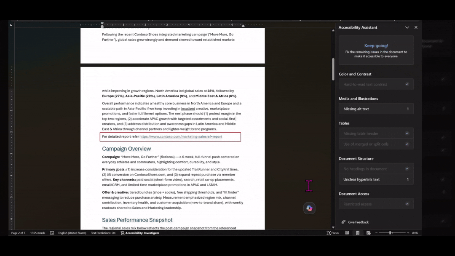Image resolution: width=455 pixels, height=256 pixels.
Task: Select Use of merged or split cells item
Action: [376, 144]
